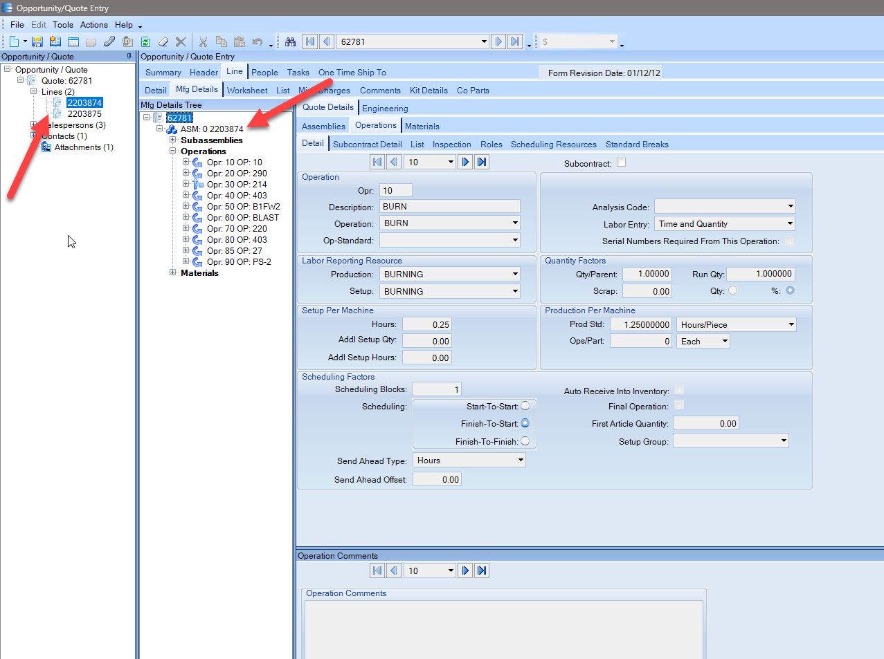Click the assembly icon beside ASM: 0 2203874

point(172,129)
